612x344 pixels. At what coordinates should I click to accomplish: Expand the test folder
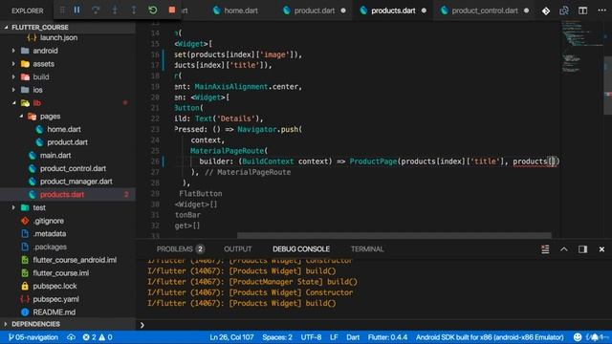click(x=13, y=207)
